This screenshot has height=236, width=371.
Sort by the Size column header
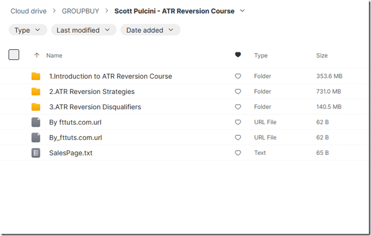(x=322, y=55)
